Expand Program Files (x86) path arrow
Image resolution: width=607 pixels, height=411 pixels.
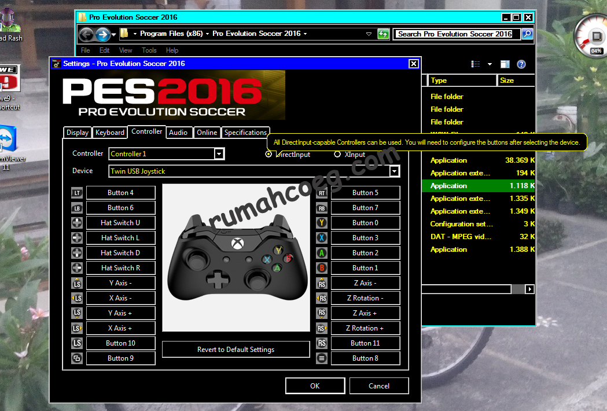[207, 34]
